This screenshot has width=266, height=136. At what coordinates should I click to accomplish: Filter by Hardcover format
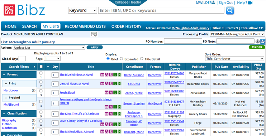[11, 91]
